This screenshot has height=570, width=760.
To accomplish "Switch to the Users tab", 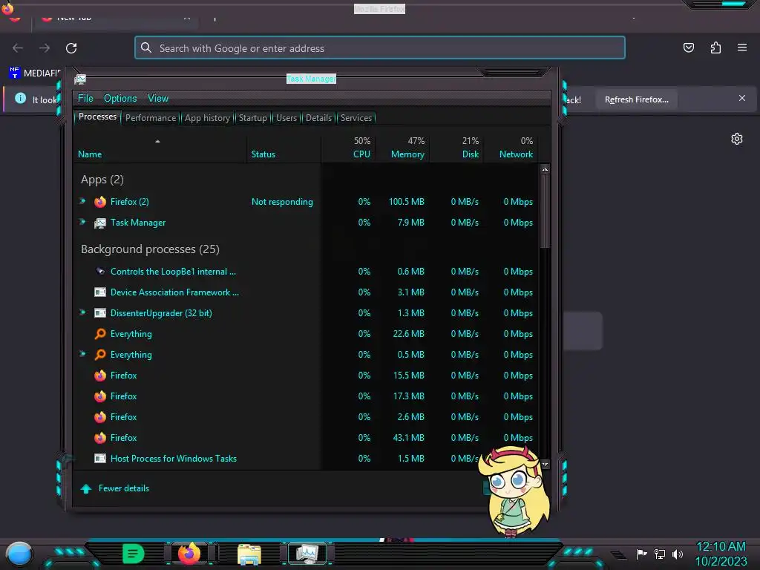I will click(286, 118).
